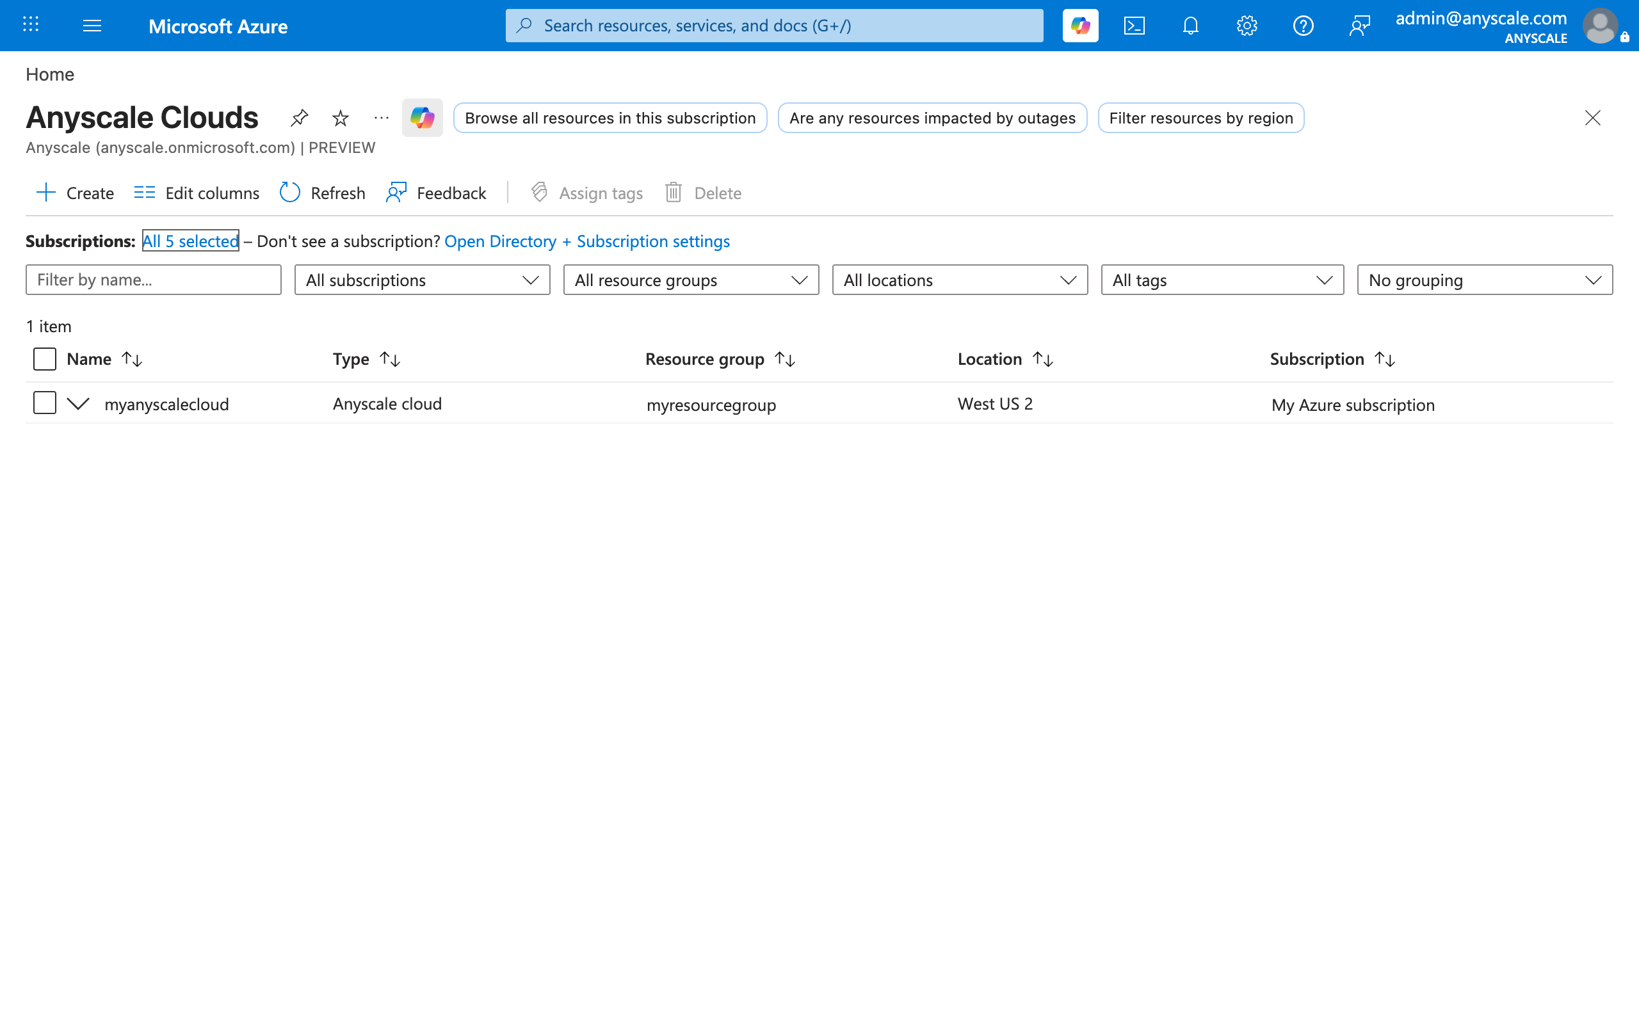Launch Cloud Shell terminal icon
This screenshot has width=1639, height=1024.
[x=1134, y=26]
